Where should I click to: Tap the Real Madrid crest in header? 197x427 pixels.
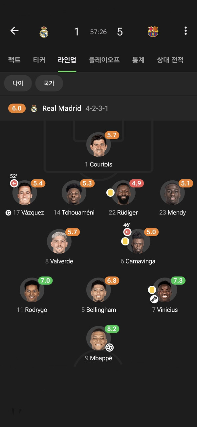(44, 32)
